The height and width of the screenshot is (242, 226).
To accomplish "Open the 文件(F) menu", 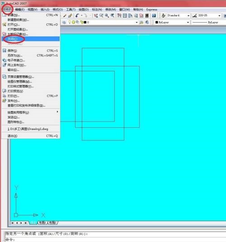I will coord(7,9).
